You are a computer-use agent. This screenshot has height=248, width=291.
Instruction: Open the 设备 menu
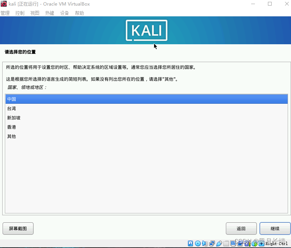[64, 13]
